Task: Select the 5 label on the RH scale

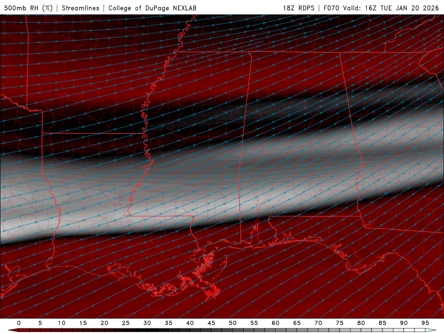Action: pos(40,323)
